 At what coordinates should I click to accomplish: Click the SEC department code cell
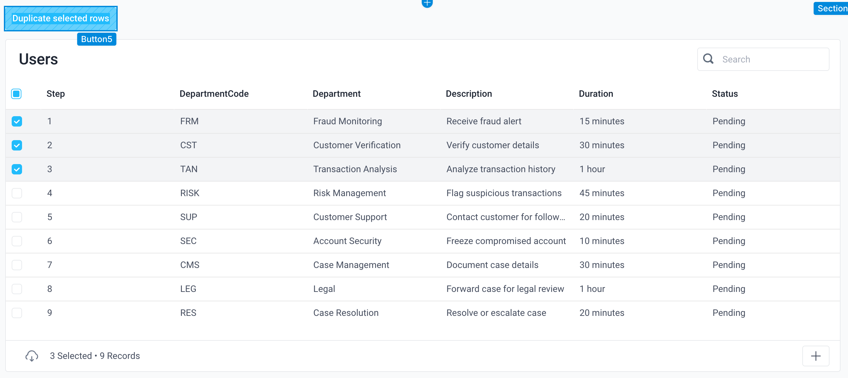(x=188, y=241)
